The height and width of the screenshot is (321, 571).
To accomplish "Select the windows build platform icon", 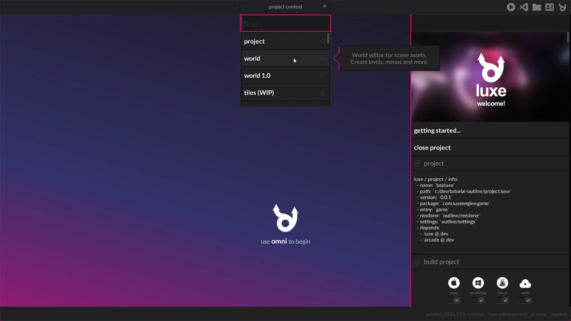I will click(478, 283).
